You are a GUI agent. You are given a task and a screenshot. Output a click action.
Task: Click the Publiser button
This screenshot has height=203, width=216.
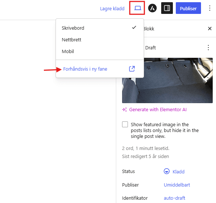(188, 8)
